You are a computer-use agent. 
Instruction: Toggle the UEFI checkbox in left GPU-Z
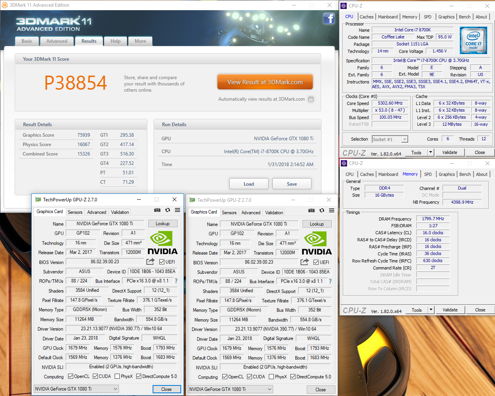162,262
